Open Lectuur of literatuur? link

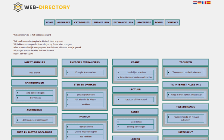click(x=136, y=100)
